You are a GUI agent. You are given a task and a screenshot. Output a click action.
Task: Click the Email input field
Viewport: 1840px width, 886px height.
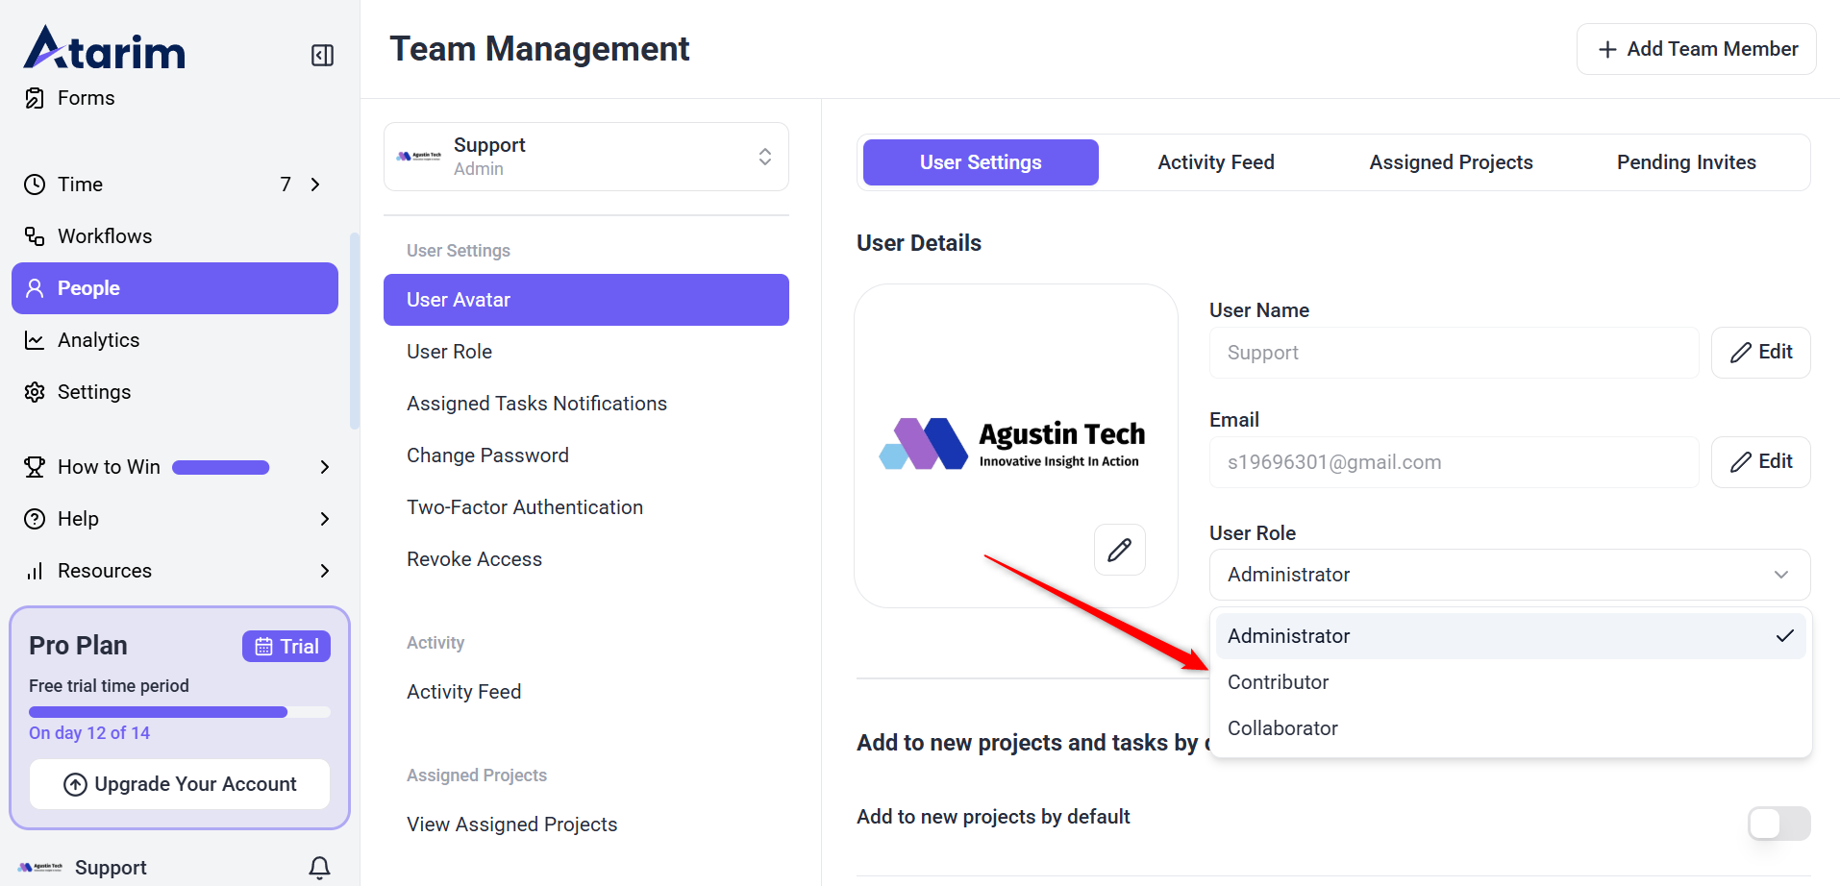[x=1453, y=462]
